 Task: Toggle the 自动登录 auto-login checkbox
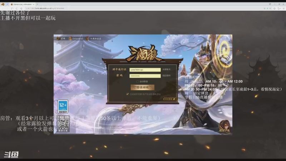point(138,82)
